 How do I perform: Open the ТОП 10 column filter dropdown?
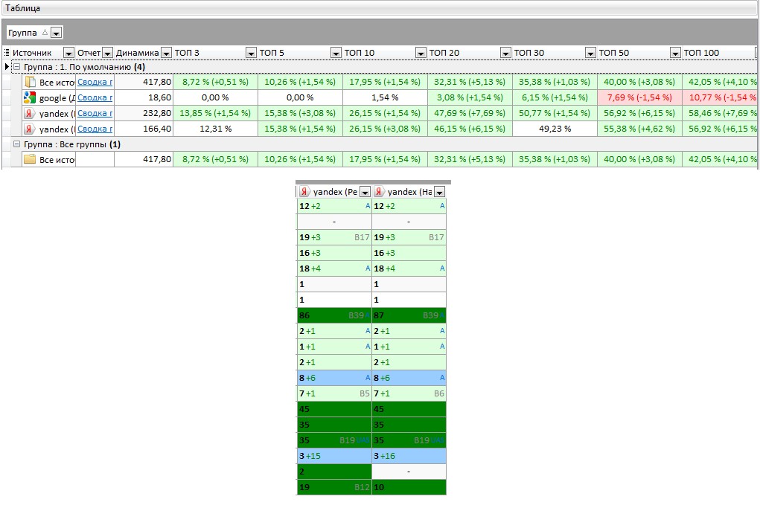click(421, 53)
